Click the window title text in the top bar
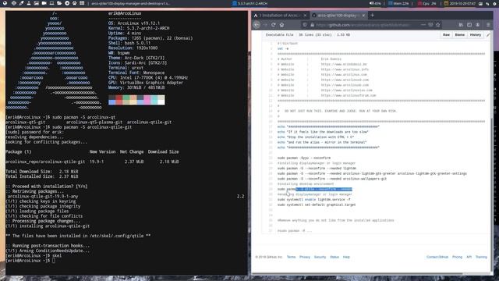The height and width of the screenshot is (281, 499). [130, 3]
